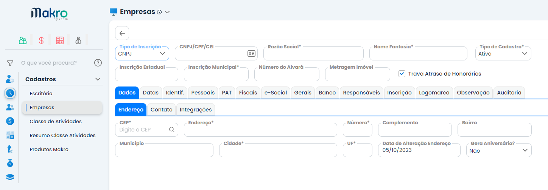Open the Observação tab
Screen dimensions: 548x190
pyautogui.click(x=473, y=93)
